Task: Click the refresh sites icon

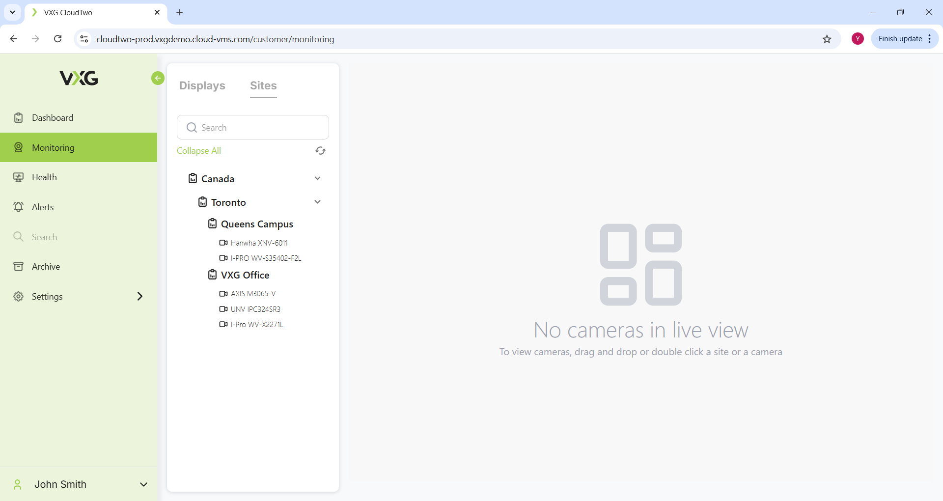Action: coord(320,151)
